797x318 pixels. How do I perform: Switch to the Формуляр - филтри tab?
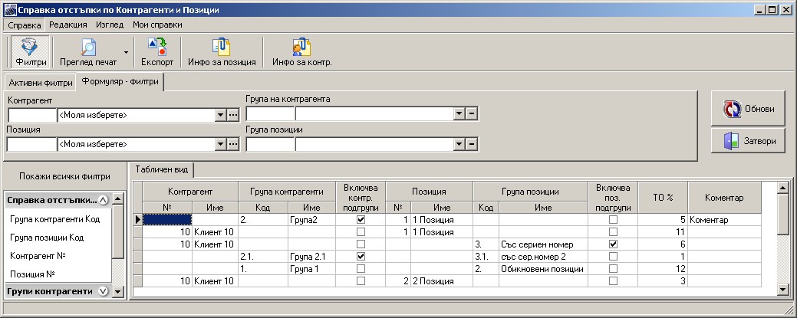pos(120,82)
